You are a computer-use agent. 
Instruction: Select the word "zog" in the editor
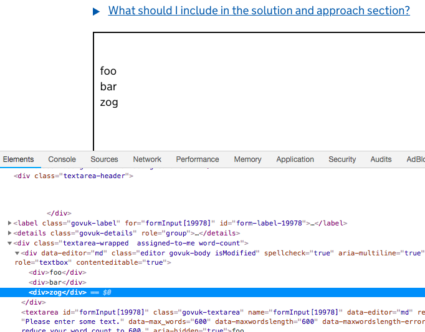point(109,102)
